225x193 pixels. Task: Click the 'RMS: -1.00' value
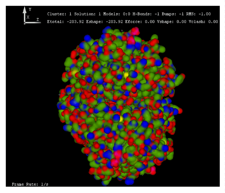coord(198,14)
